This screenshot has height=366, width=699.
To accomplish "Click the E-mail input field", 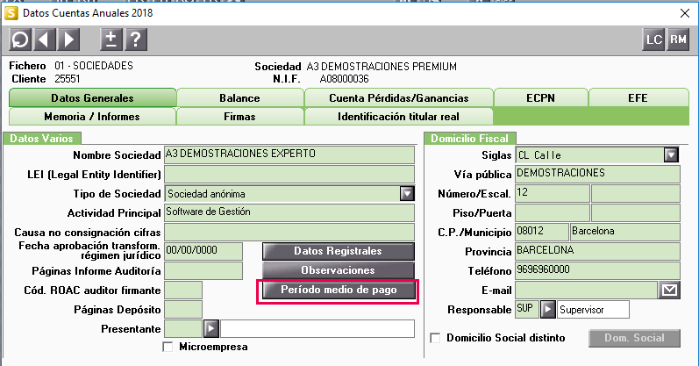I will [x=586, y=291].
